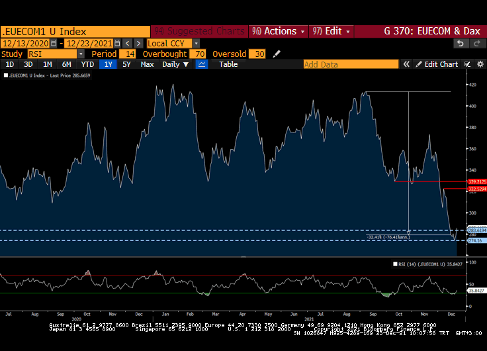
Task: Open Suggested Charts menu
Action: tap(199, 31)
